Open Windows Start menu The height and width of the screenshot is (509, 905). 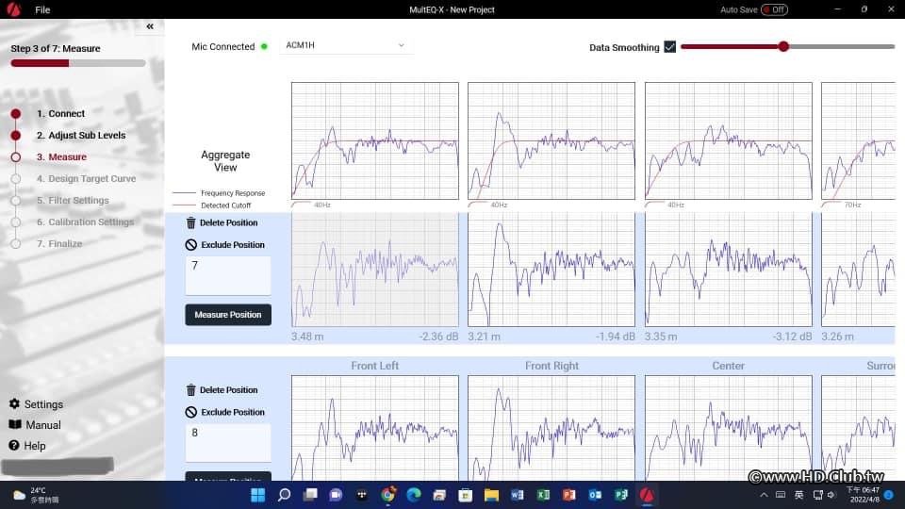(x=258, y=495)
